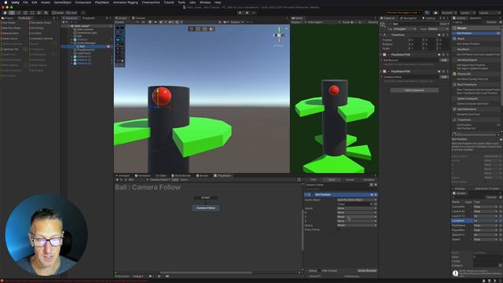
Task: Expand the Platform object in Hierarchy
Action: tap(72, 39)
